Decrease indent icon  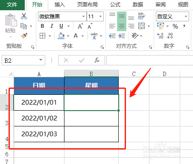point(112,36)
